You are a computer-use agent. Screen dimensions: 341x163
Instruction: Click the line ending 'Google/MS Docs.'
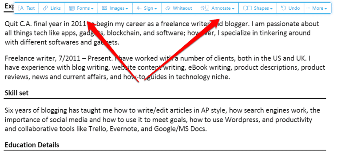click(105, 129)
